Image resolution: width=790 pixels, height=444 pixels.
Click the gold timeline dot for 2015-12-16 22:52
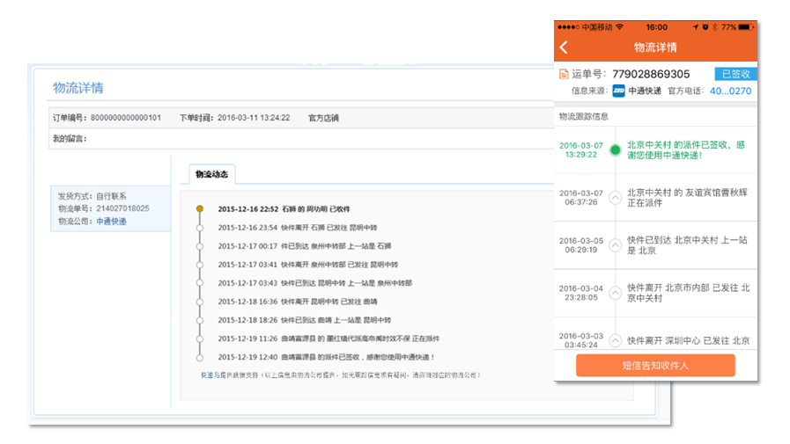point(200,209)
